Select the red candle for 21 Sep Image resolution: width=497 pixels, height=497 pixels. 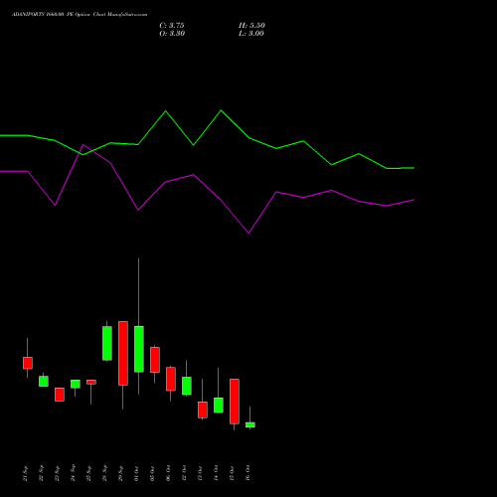coord(28,363)
